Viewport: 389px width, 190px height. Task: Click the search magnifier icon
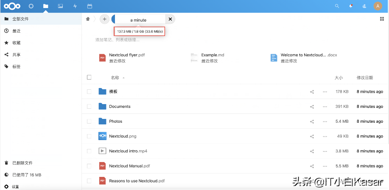(337, 6)
